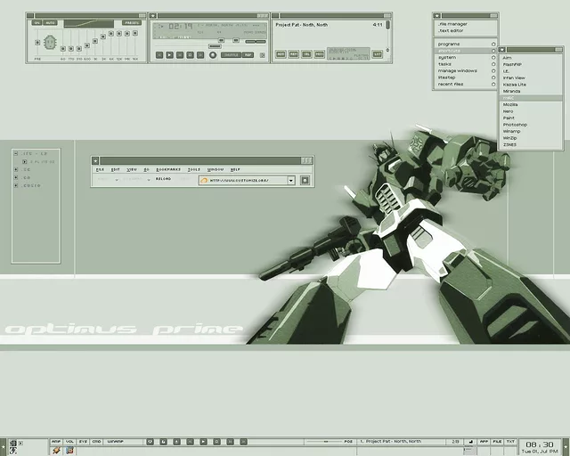570x456 pixels.
Task: Expand the litestep menu entry
Action: (465, 77)
